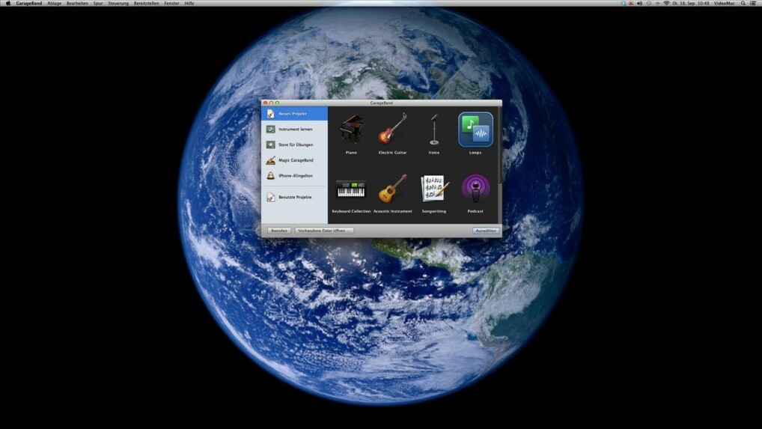Go to Instrument lernen section
Viewport: 762px width, 429px height.
click(295, 130)
